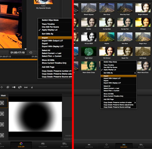Select the Hot Glow still

pyautogui.click(x=125, y=37)
